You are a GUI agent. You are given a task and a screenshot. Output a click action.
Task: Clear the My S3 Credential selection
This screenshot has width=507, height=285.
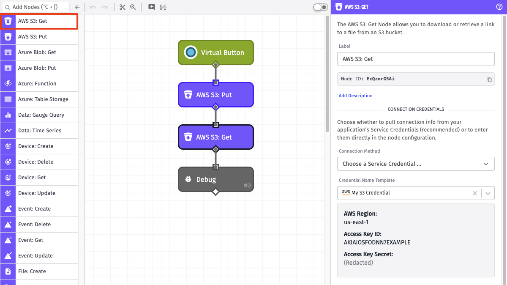[474, 193]
